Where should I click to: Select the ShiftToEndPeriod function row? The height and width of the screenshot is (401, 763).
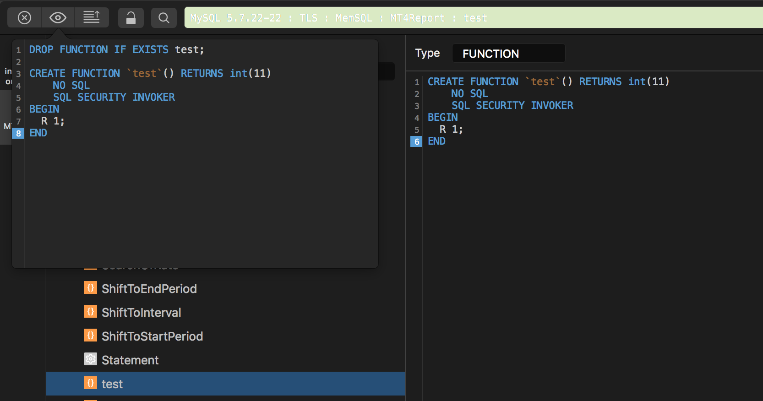[225, 288]
